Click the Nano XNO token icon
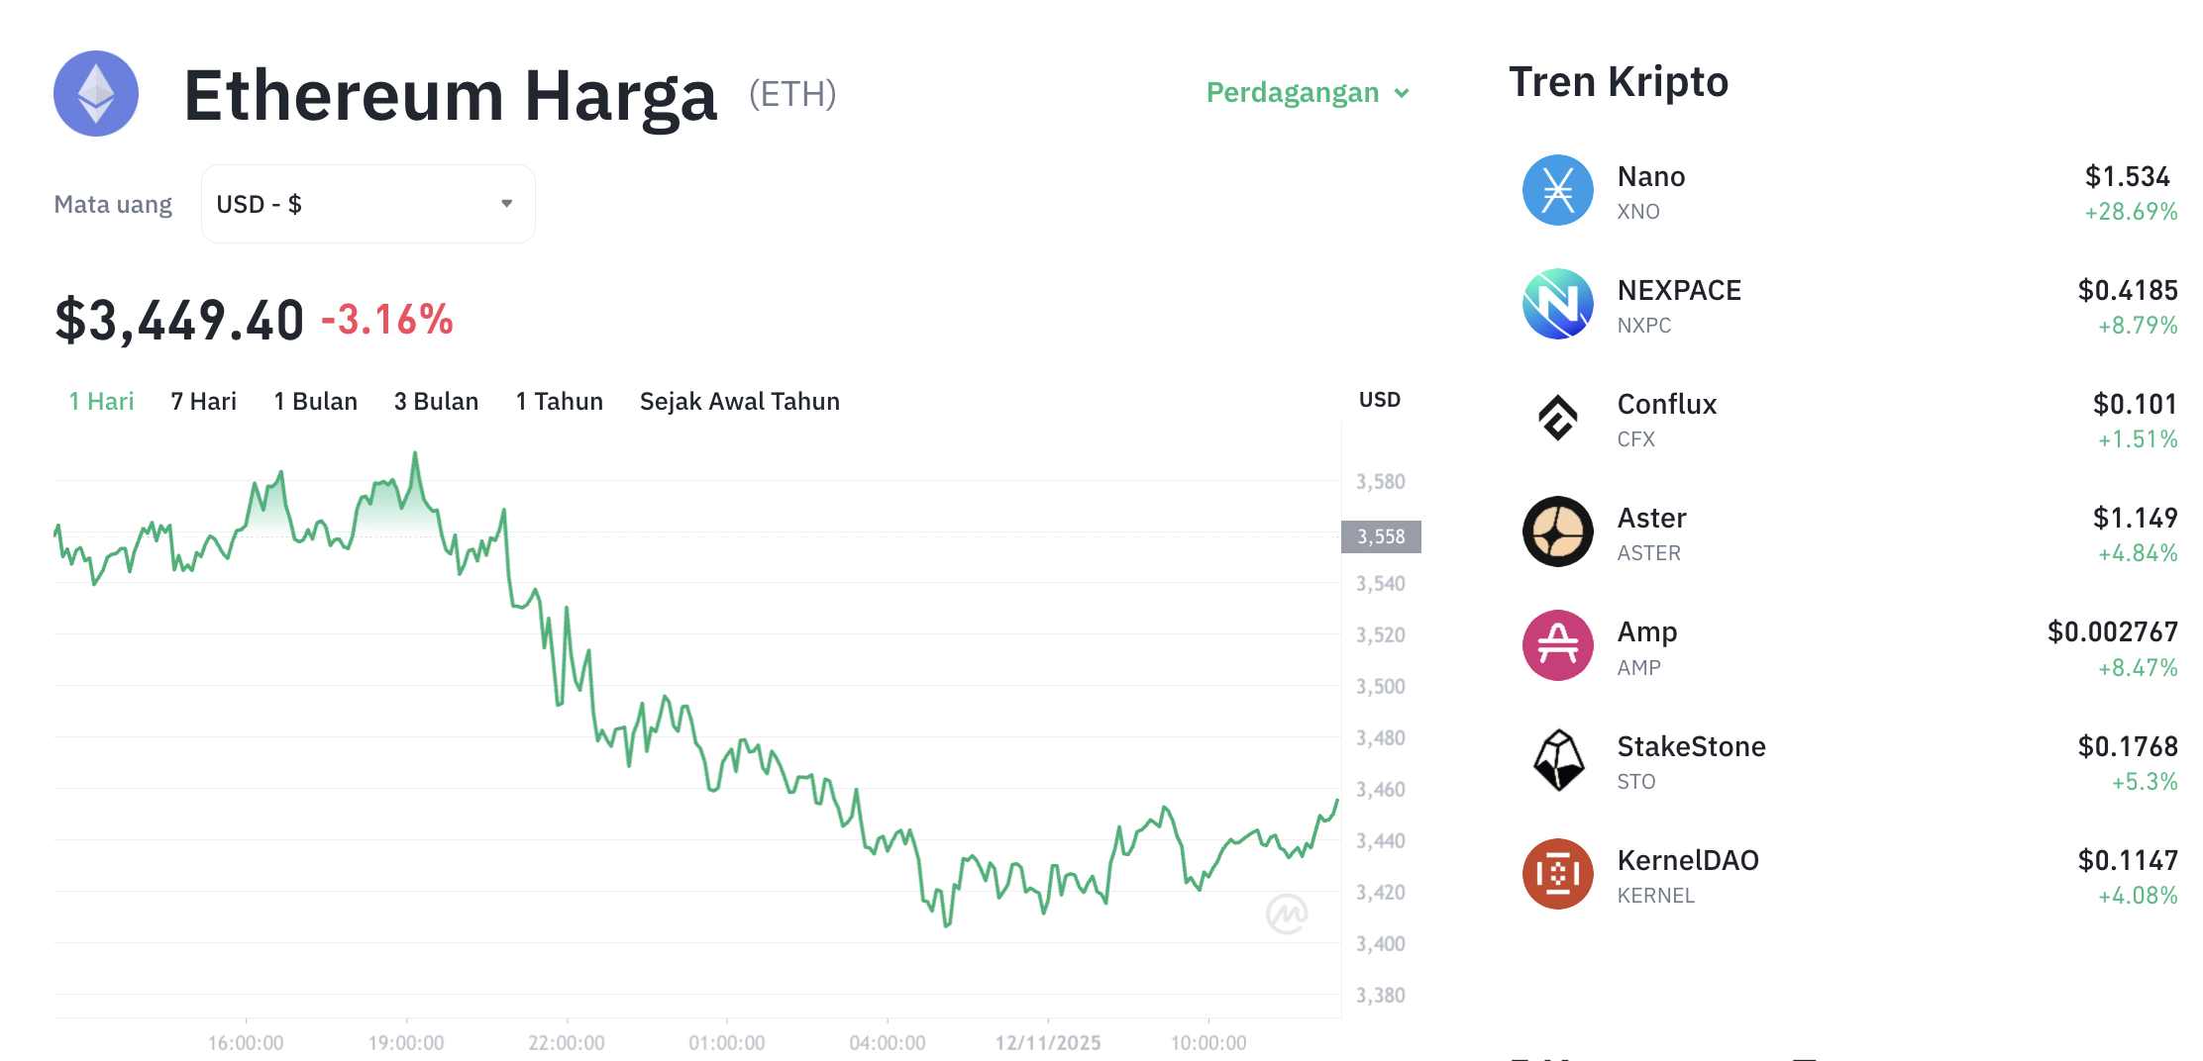Viewport: 2203px width, 1061px height. click(x=1558, y=190)
